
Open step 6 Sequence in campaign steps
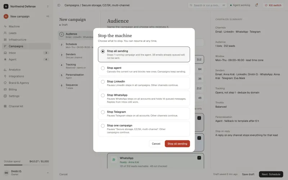click(76, 86)
